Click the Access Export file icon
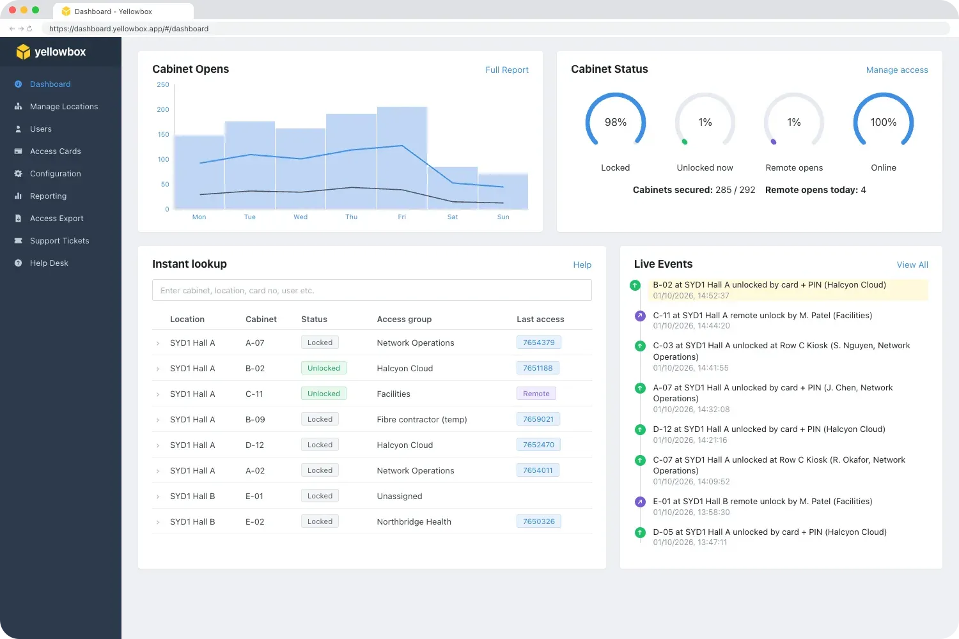The width and height of the screenshot is (959, 639). pos(18,219)
